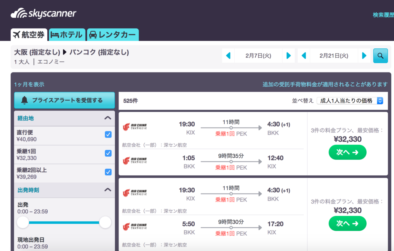Open 検索履歴 search history link
The height and width of the screenshot is (251, 394).
(383, 15)
